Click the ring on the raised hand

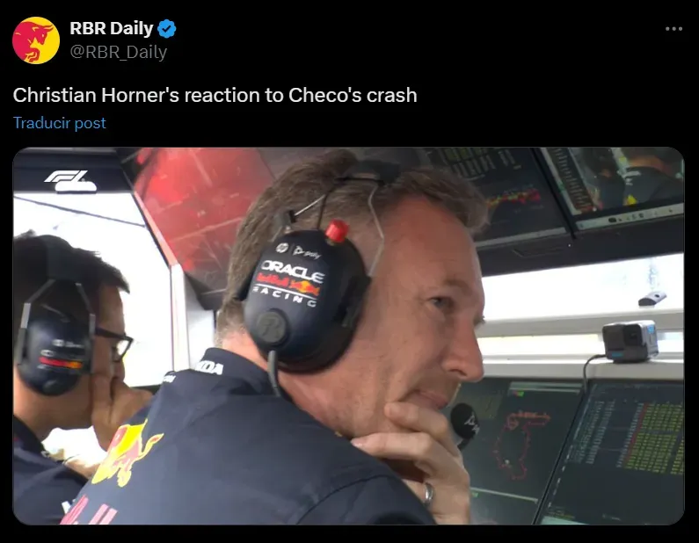428,494
